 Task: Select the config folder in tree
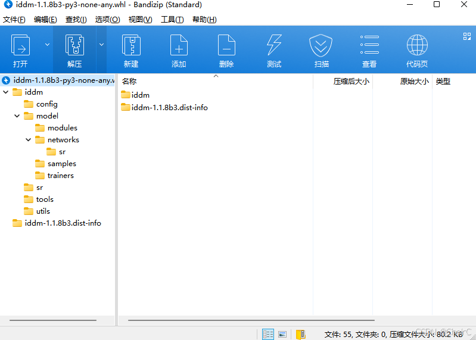point(41,104)
